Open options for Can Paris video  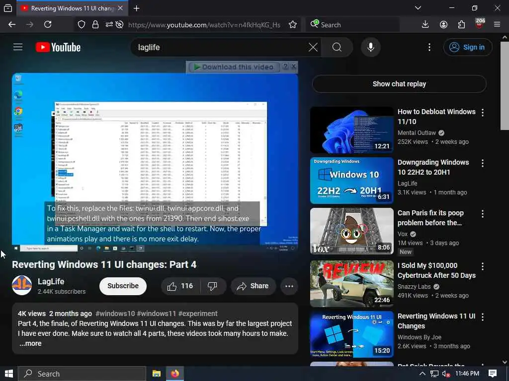483,213
